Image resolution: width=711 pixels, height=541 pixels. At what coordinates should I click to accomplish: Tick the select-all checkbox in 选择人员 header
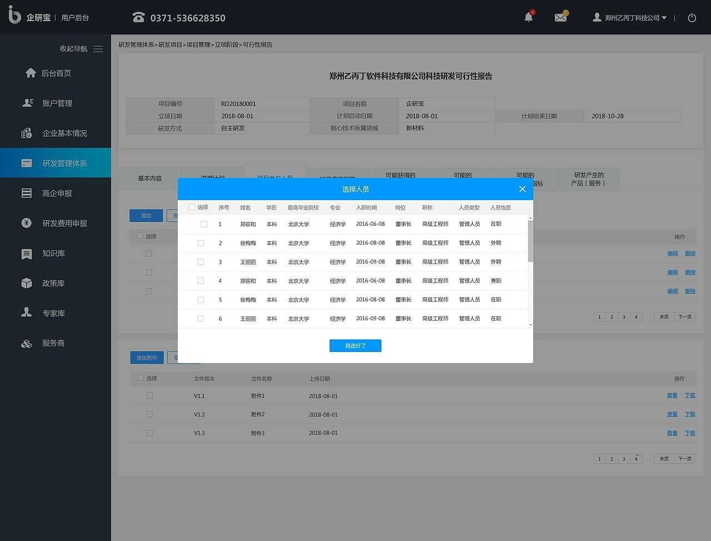(192, 207)
